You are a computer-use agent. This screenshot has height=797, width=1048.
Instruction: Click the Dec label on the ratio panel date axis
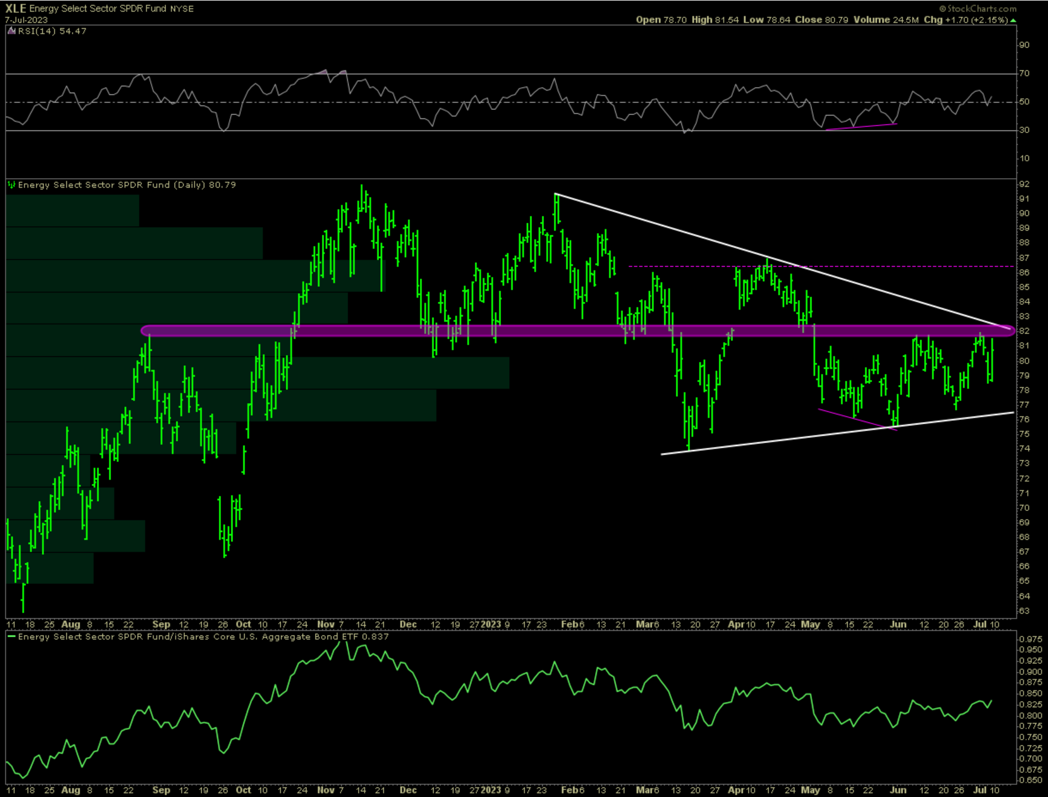pos(408,790)
